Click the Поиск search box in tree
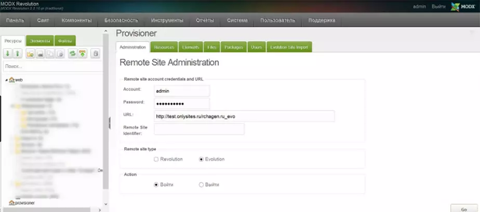Viewport: 480px width, 212px height. (52, 66)
